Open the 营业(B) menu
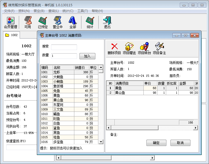209x164 pixels. coord(39,11)
